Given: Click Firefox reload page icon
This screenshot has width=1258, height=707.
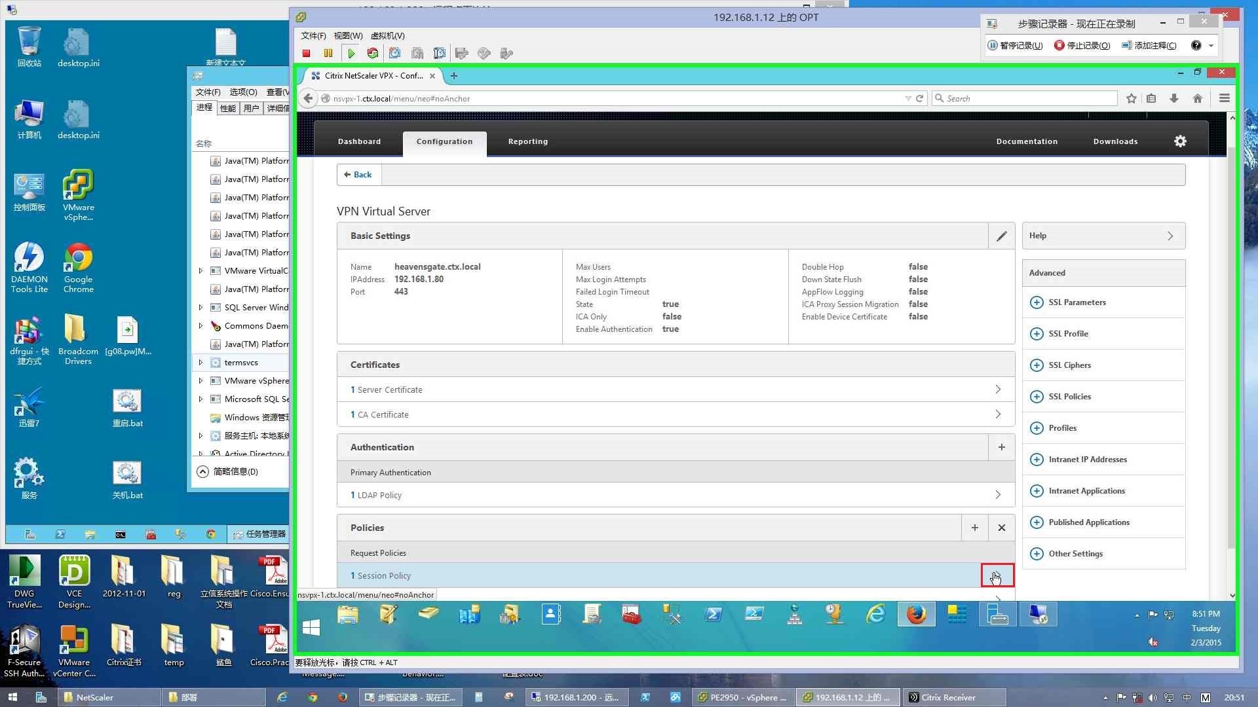Looking at the screenshot, I should 919,99.
